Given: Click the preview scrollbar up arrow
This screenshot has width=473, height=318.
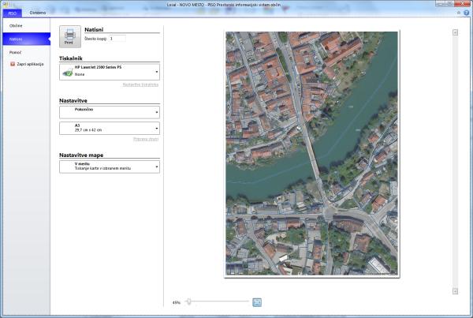Looking at the screenshot, I should pyautogui.click(x=456, y=32).
